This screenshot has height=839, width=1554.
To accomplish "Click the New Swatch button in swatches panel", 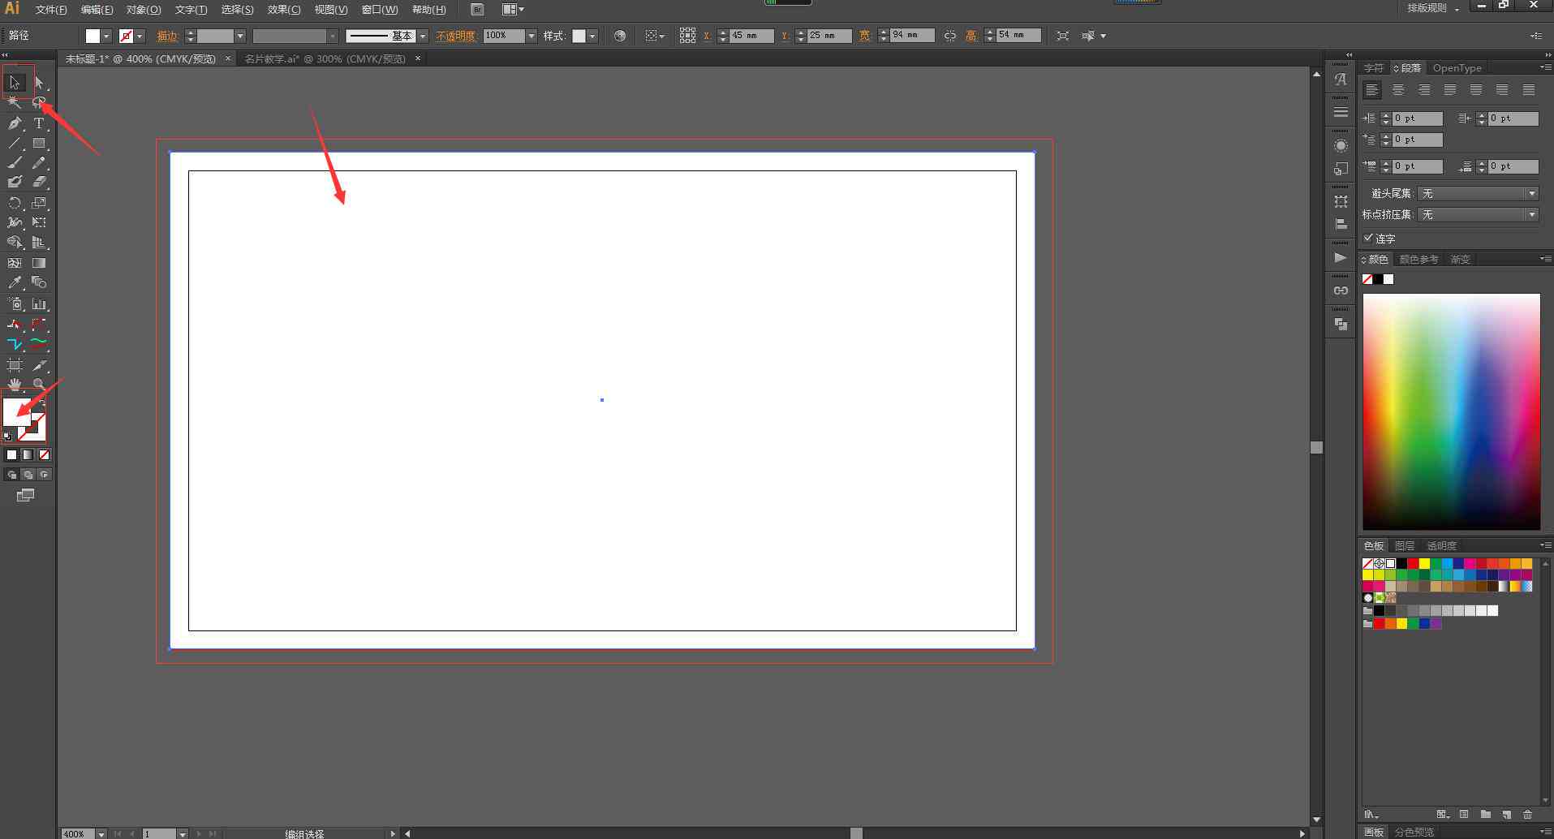I will tap(1507, 814).
